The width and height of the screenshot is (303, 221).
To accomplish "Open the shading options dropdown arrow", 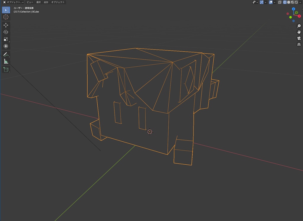I will pos(300,2).
